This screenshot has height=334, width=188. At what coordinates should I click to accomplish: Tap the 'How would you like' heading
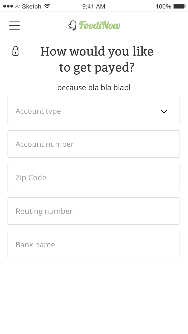point(97,52)
